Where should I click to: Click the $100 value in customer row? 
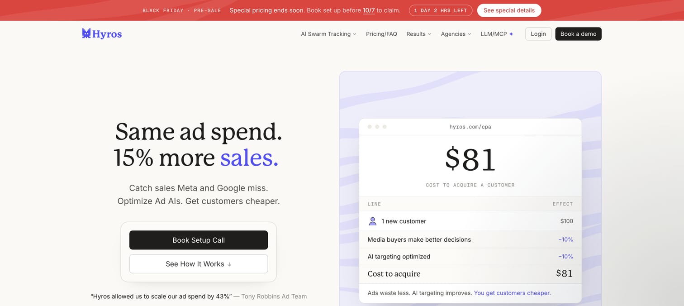566,221
